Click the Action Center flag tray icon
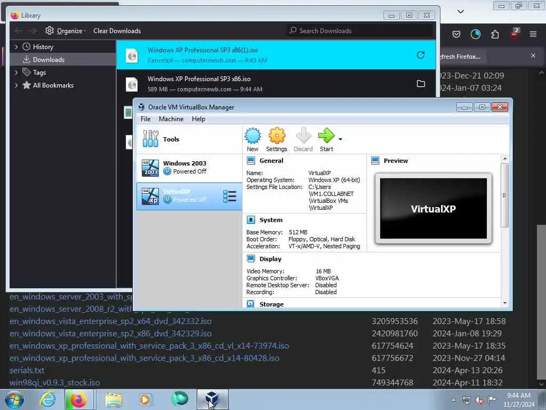This screenshot has height=410, width=546. click(x=492, y=399)
